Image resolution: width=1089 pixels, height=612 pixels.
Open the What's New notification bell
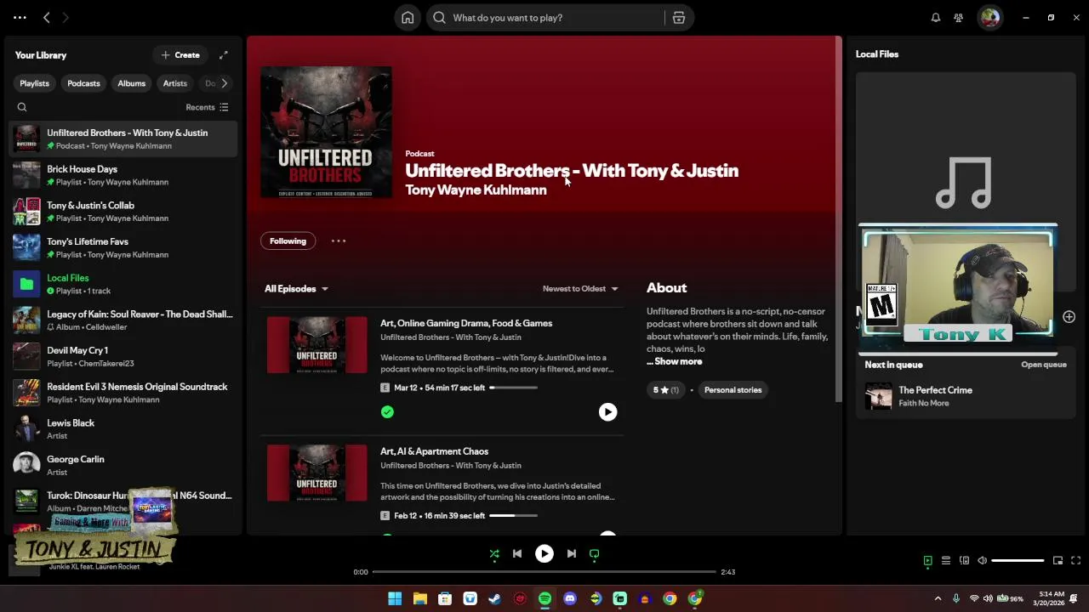coord(936,18)
